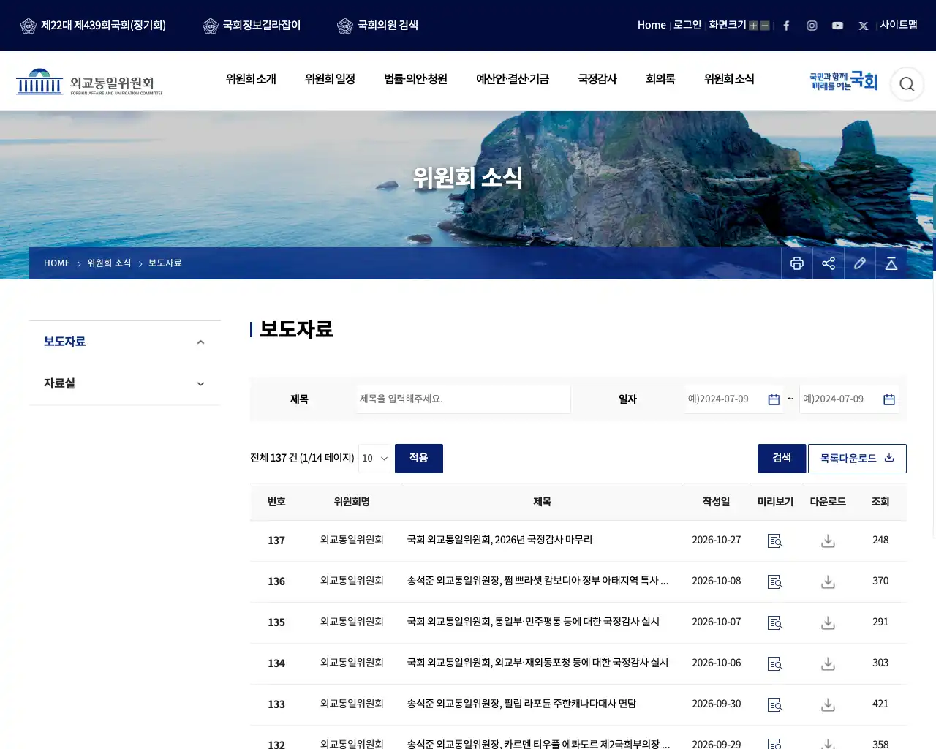
Task: Preview press release number 137
Action: point(775,541)
